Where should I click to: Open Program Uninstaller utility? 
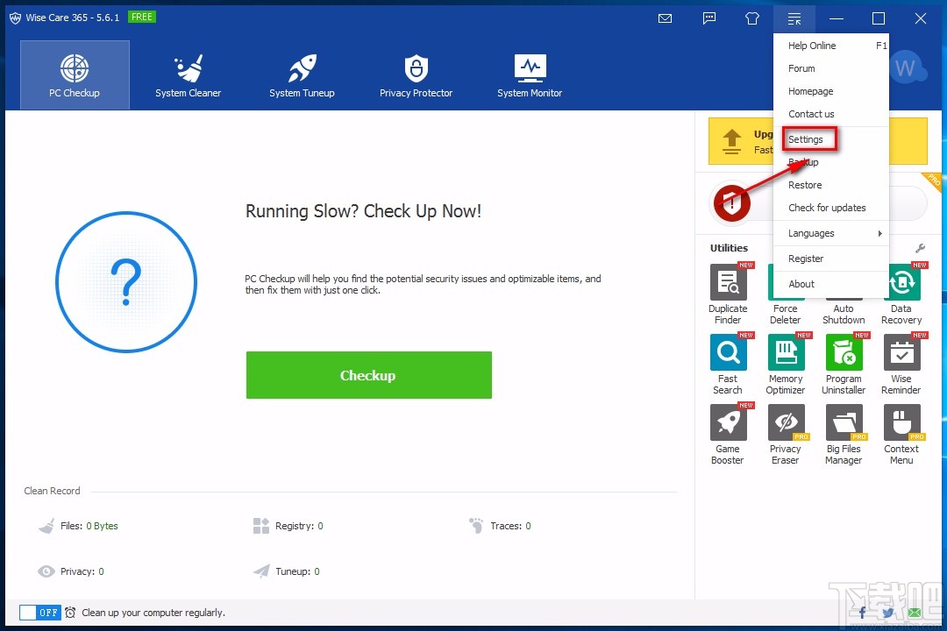pos(844,353)
